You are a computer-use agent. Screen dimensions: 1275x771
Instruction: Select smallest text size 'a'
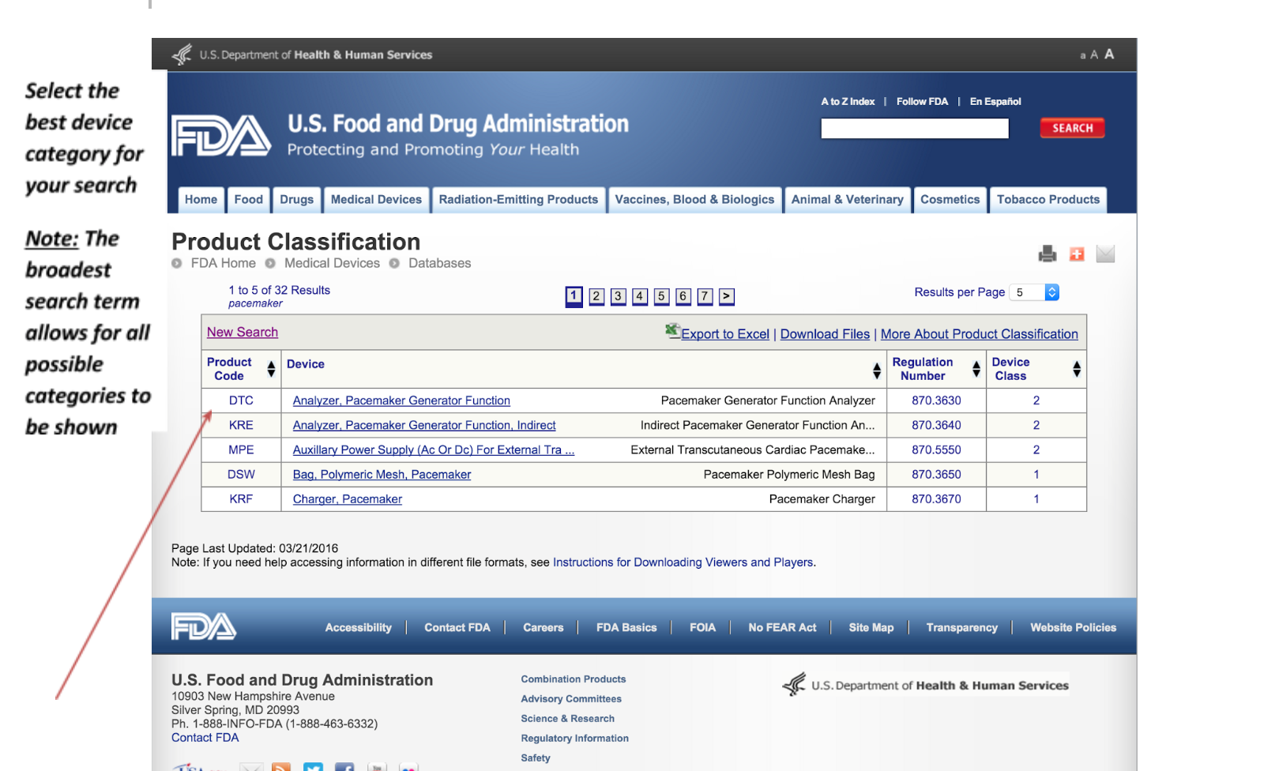click(x=1083, y=55)
